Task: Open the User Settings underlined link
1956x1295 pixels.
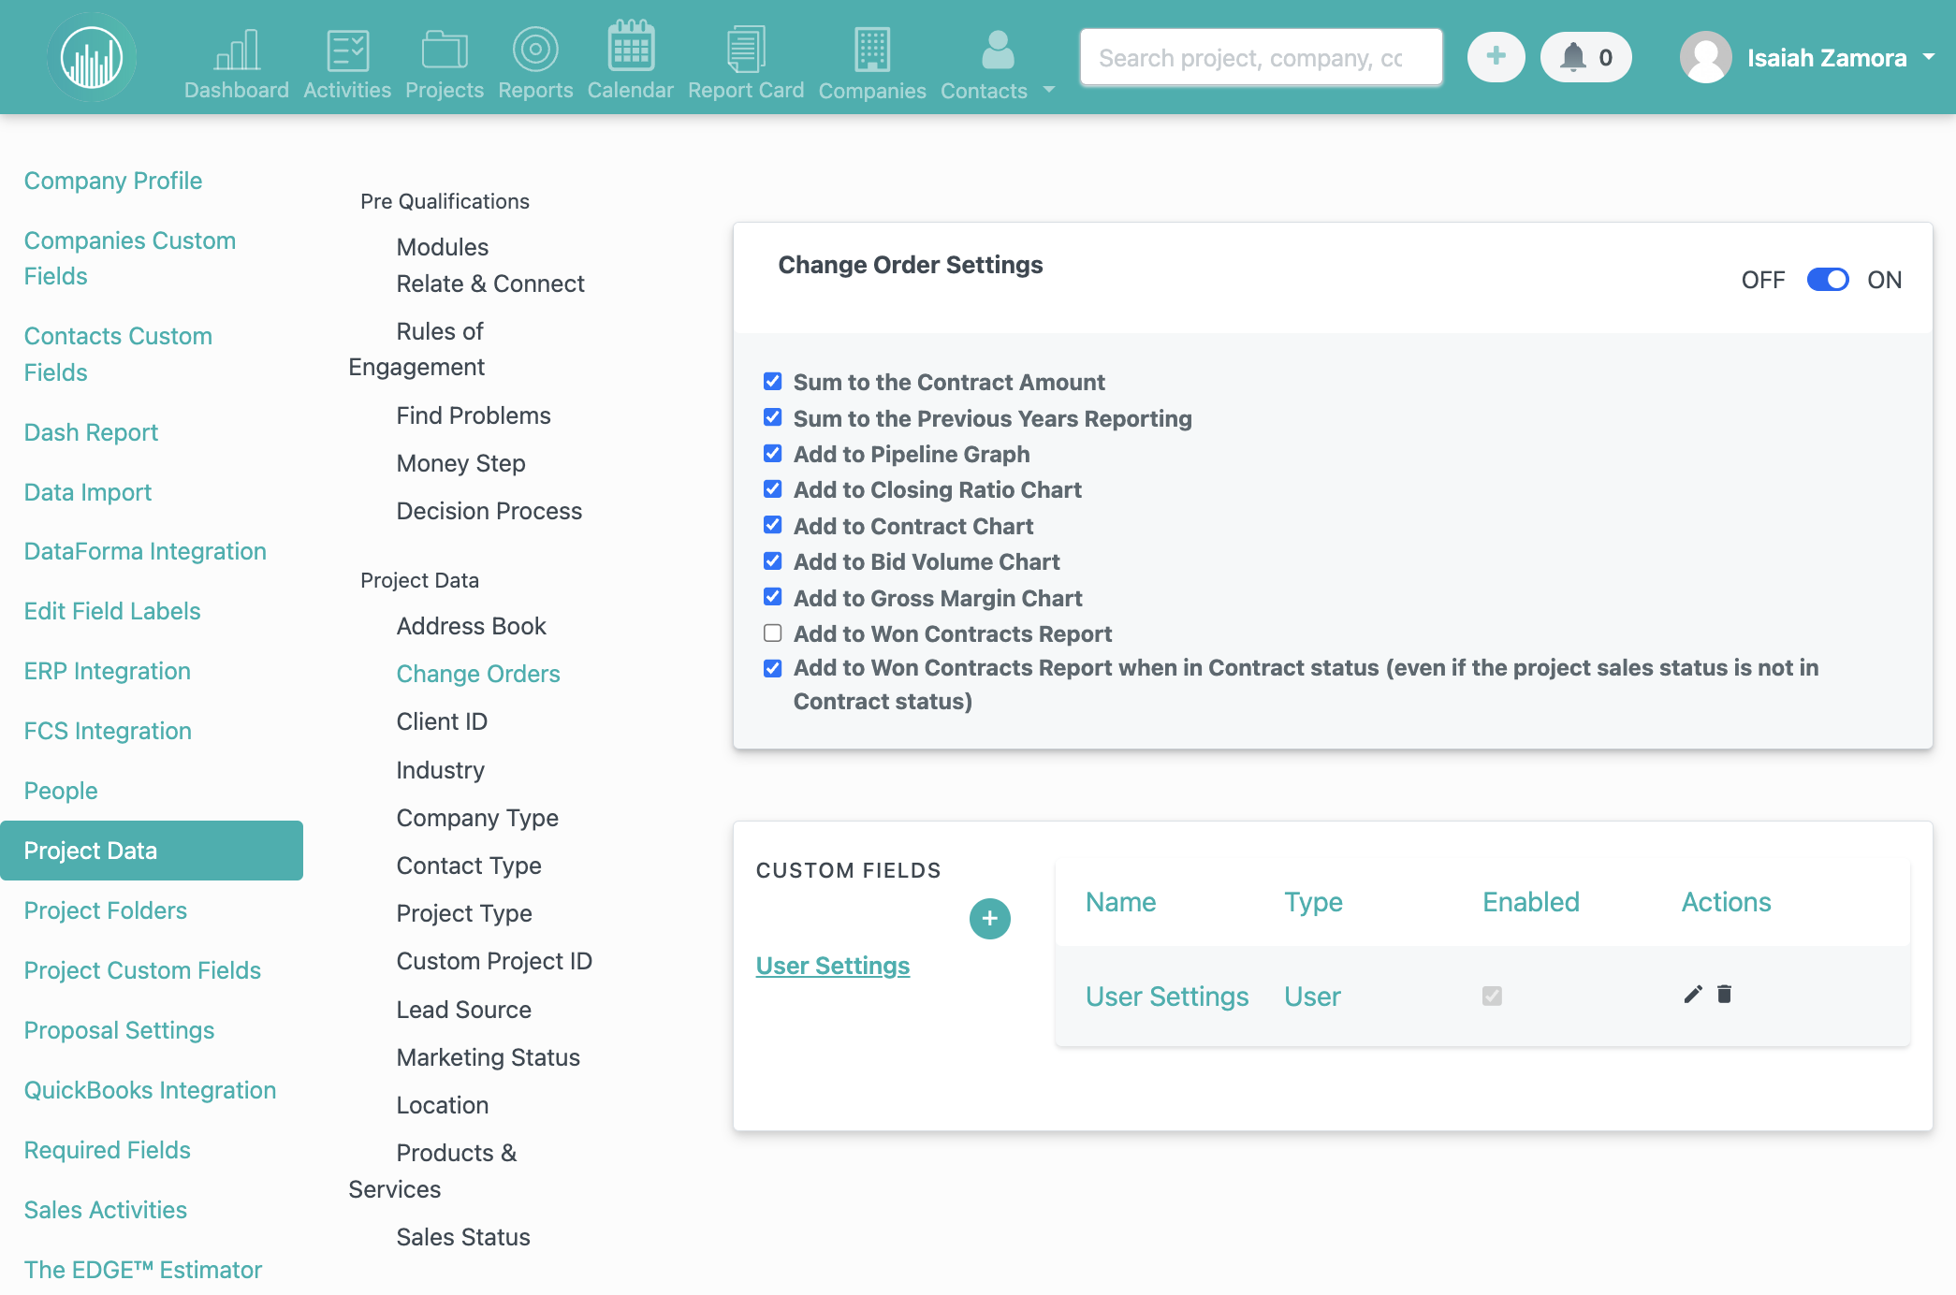Action: point(833,966)
